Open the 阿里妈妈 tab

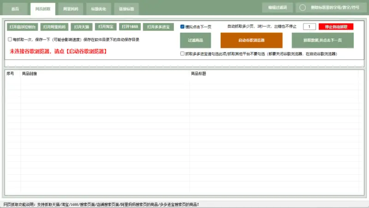[71, 9]
